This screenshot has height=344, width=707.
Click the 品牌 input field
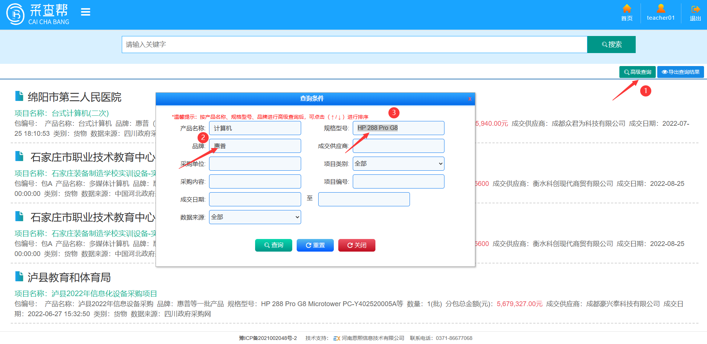[255, 146]
